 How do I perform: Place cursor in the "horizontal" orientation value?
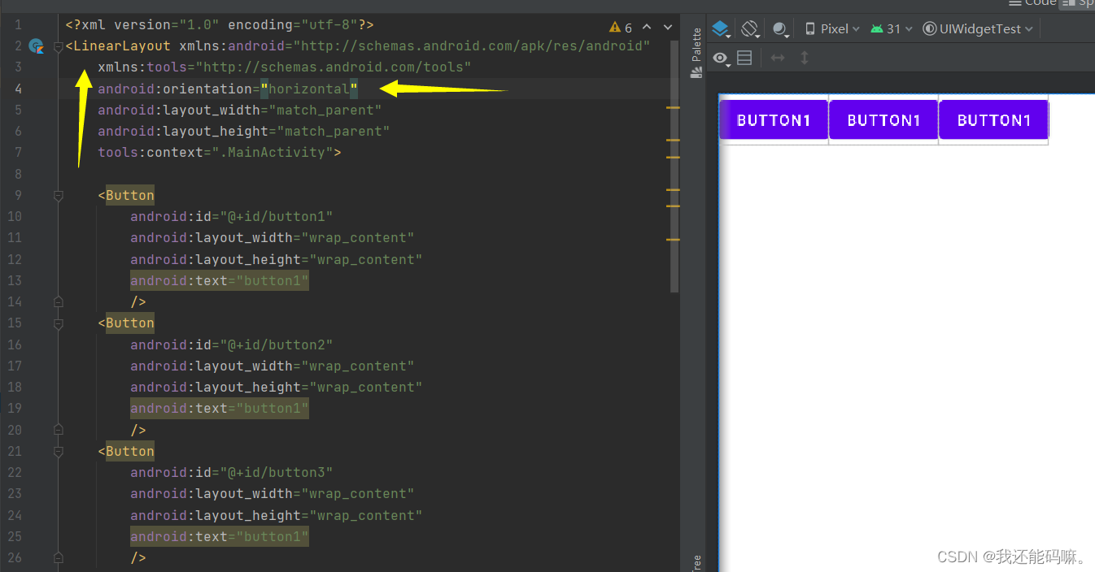(x=309, y=89)
